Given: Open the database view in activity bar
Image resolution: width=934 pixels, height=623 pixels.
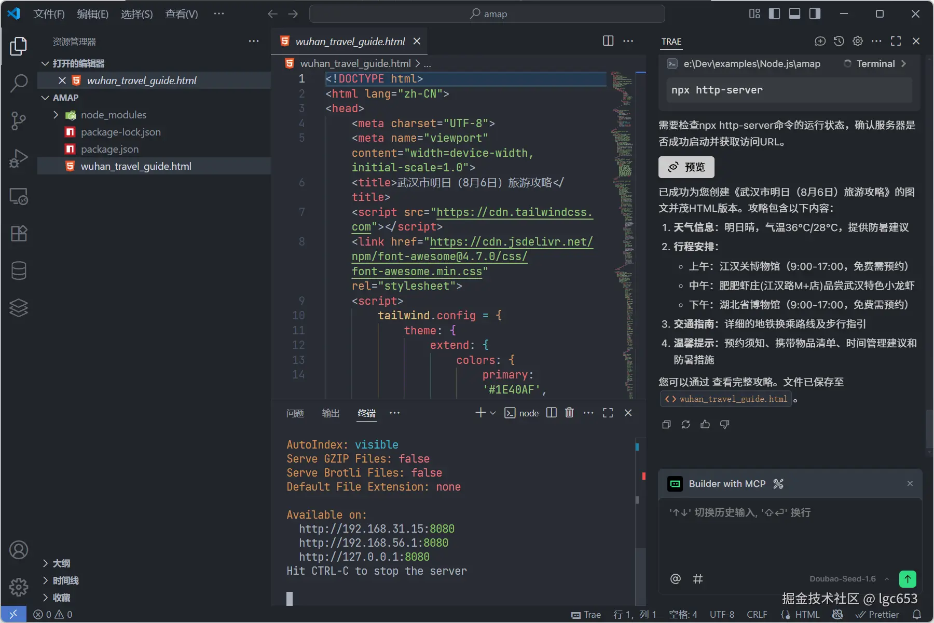Looking at the screenshot, I should [x=19, y=270].
